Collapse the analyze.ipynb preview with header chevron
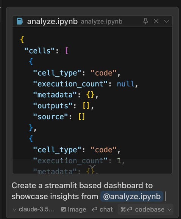The image size is (181, 219). 167,22
